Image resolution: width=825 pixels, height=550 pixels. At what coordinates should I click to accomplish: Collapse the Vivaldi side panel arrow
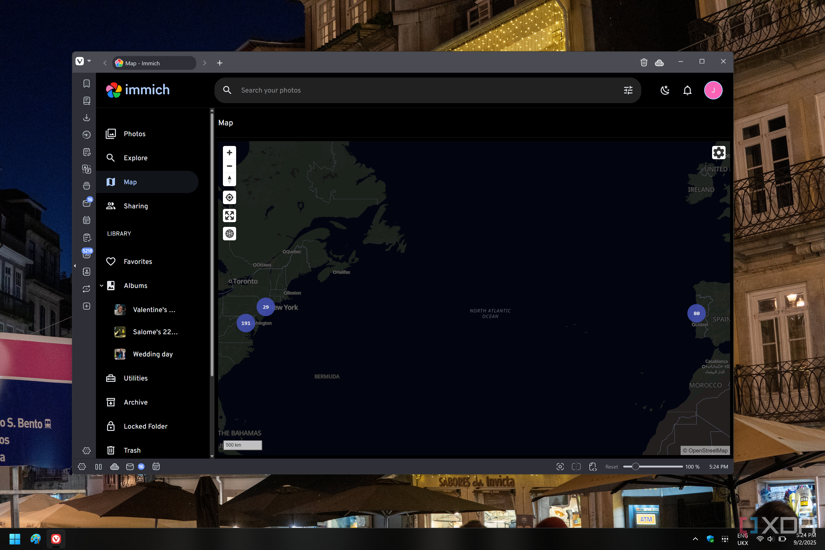pos(75,266)
